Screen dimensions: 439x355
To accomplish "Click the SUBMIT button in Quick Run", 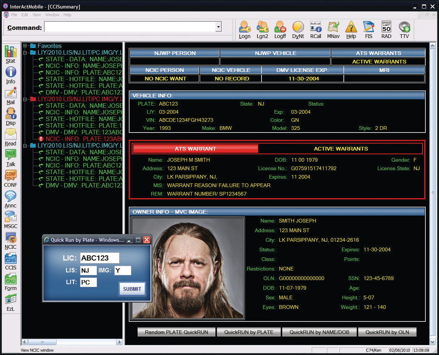I will pyautogui.click(x=132, y=289).
